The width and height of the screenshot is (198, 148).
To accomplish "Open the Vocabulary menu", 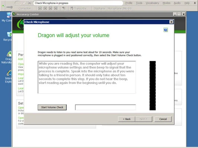I will pyautogui.click(x=152, y=3).
